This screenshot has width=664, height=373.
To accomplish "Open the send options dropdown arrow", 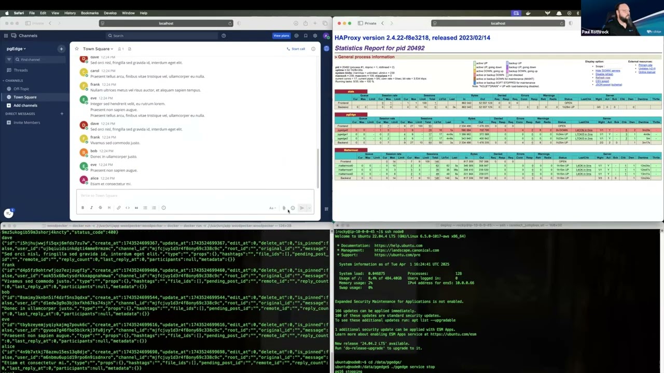I will pos(309,208).
